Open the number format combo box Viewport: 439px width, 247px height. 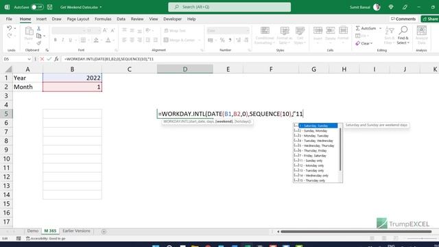pos(228,30)
